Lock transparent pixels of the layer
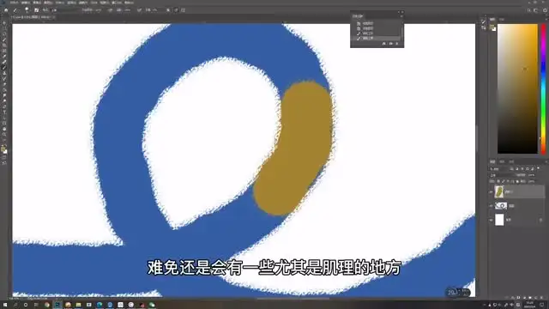 point(498,181)
